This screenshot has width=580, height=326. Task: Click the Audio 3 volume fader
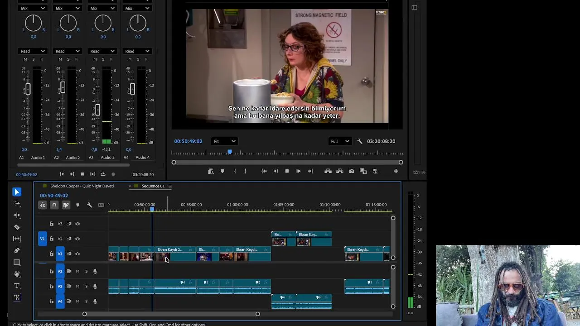97,109
